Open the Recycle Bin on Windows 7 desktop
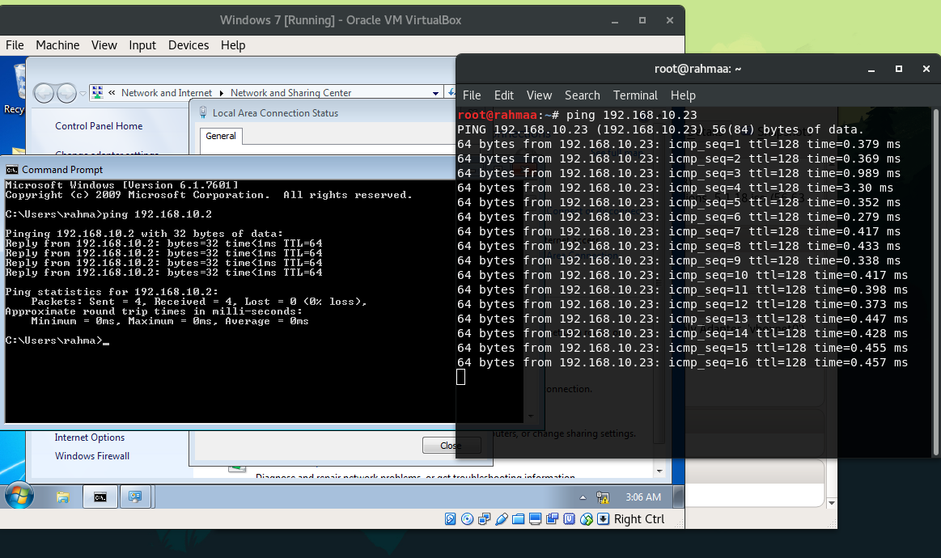941x558 pixels. click(14, 89)
